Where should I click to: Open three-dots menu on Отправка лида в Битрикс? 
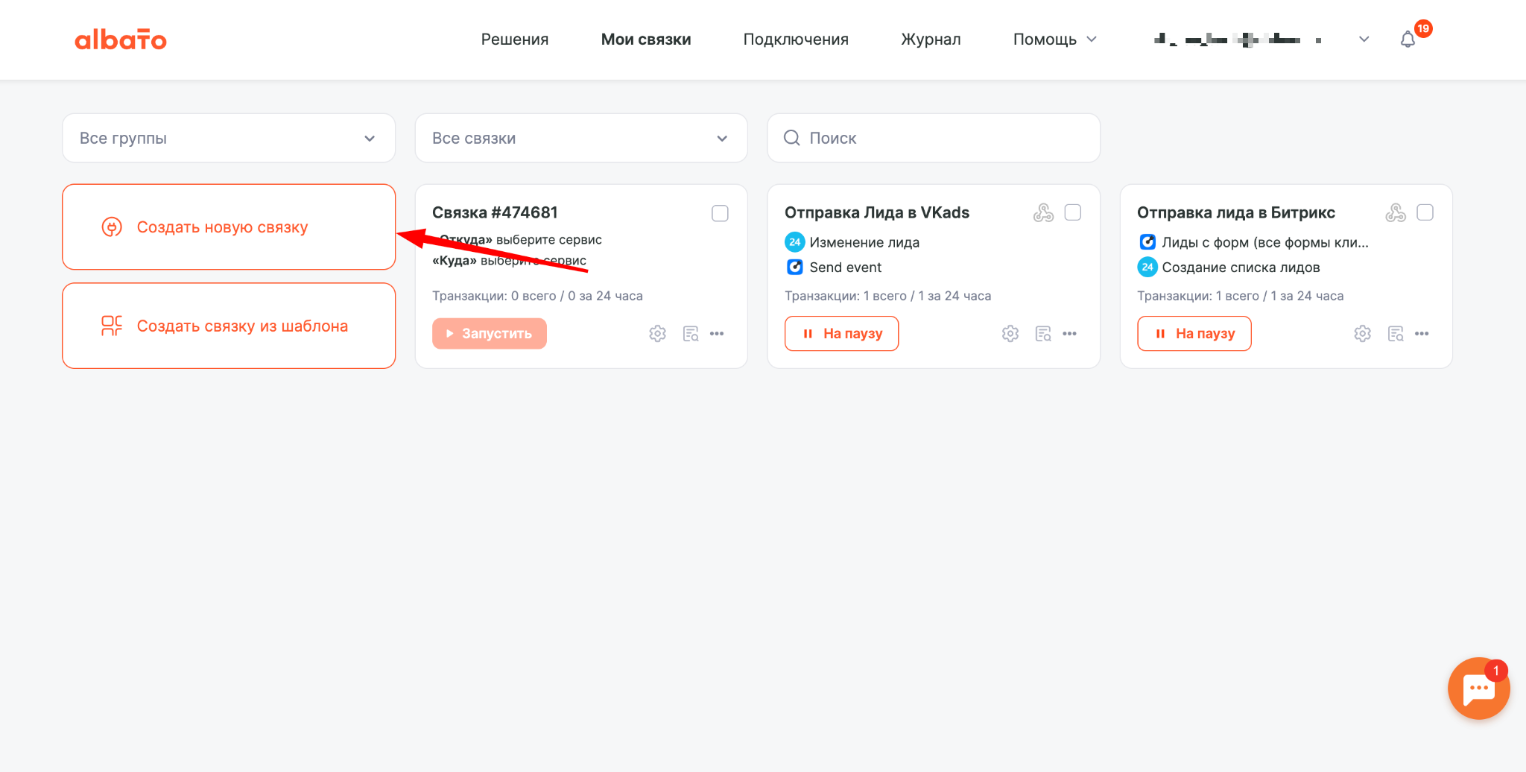click(1422, 334)
